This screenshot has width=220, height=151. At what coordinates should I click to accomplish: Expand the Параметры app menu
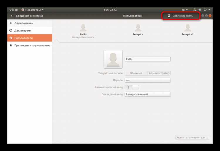pyautogui.click(x=33, y=10)
